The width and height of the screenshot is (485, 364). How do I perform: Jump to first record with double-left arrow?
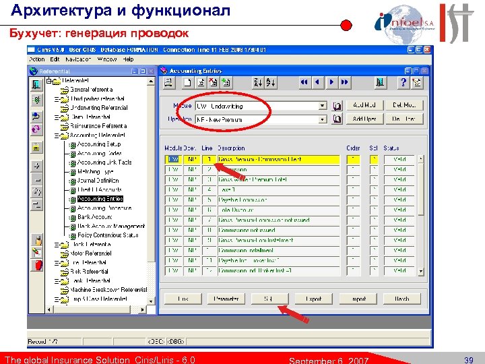point(304,82)
